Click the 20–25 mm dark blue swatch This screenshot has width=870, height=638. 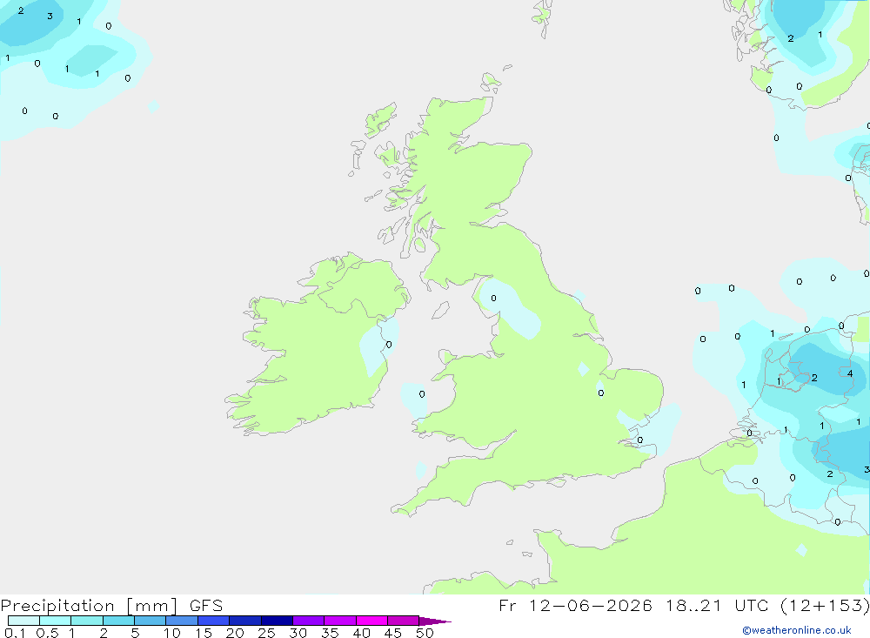tap(244, 621)
